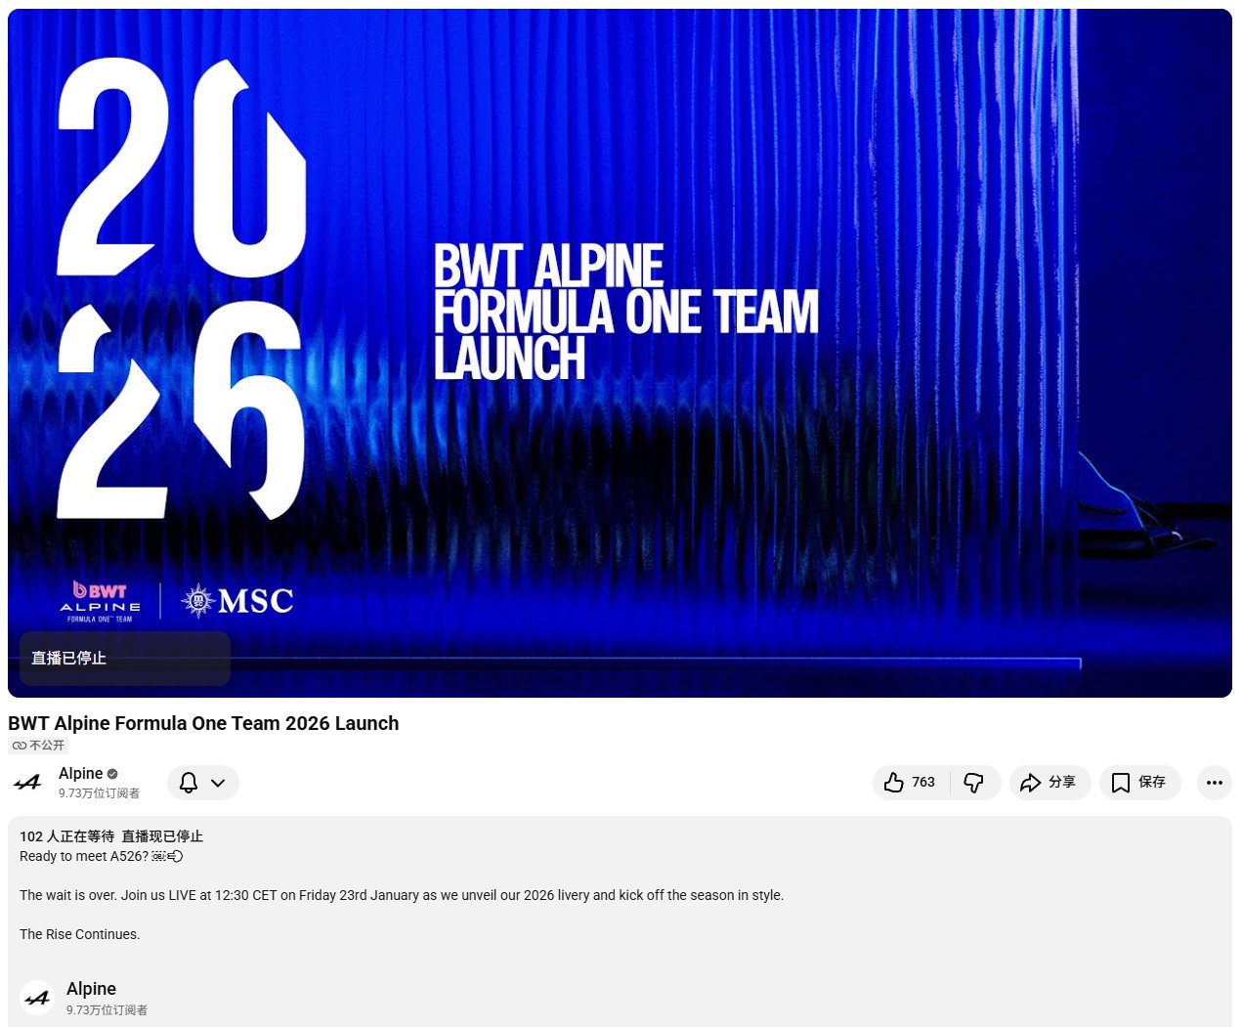Dislike the video with thumbs-down icon

point(974,783)
